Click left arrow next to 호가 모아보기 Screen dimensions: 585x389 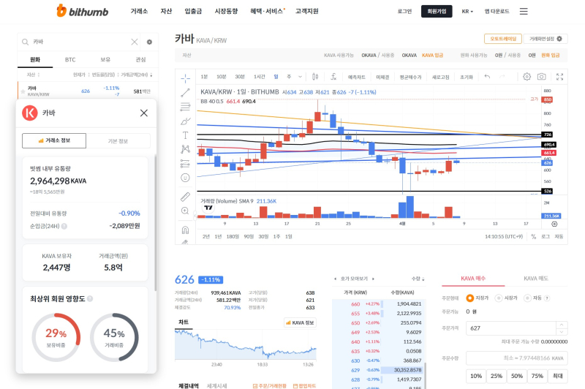335,279
